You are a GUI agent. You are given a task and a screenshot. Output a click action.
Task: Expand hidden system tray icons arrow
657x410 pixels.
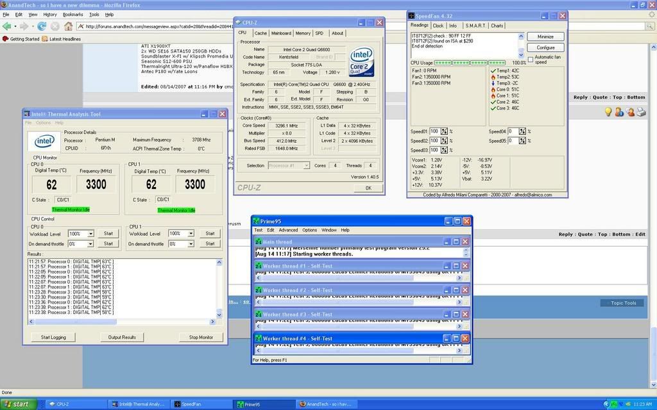(606, 404)
